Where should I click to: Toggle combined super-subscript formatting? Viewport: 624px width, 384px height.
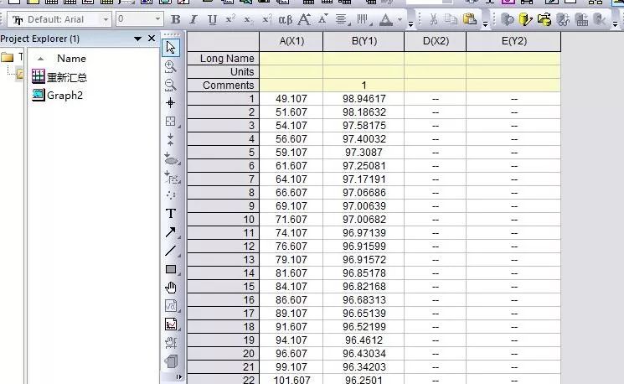pos(267,19)
